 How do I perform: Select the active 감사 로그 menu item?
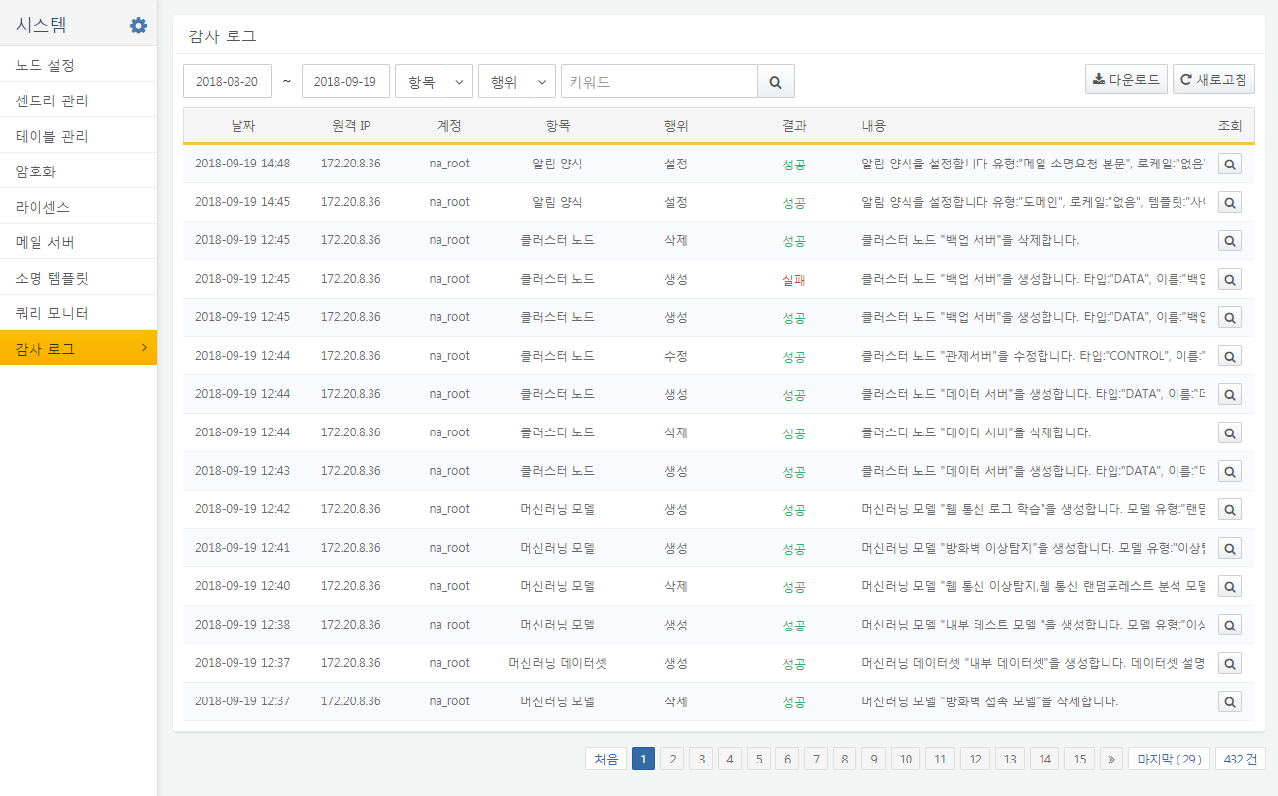[79, 348]
